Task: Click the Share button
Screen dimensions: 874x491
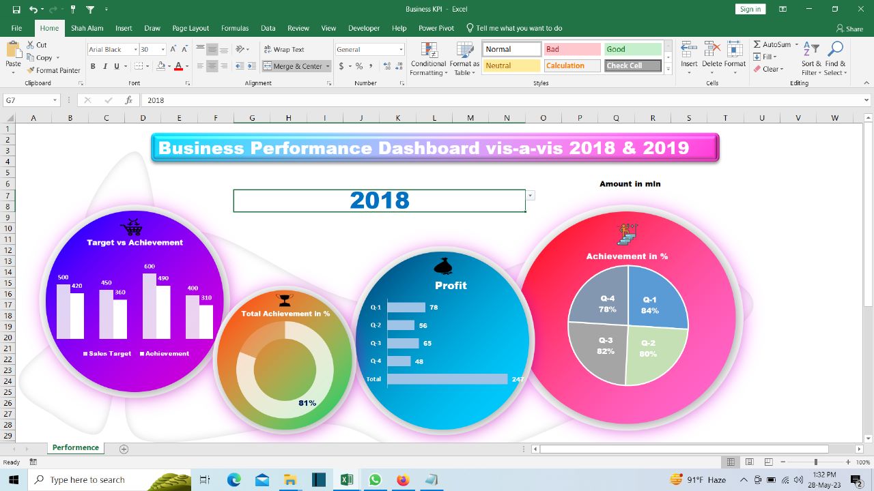Action: (x=849, y=29)
